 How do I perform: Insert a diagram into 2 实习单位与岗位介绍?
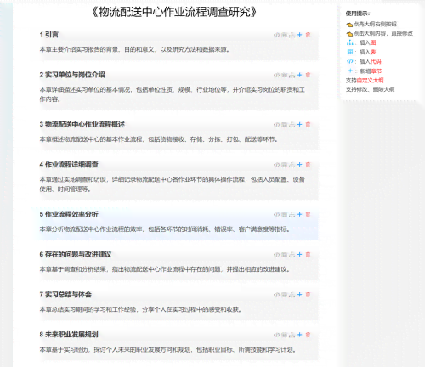(292, 76)
